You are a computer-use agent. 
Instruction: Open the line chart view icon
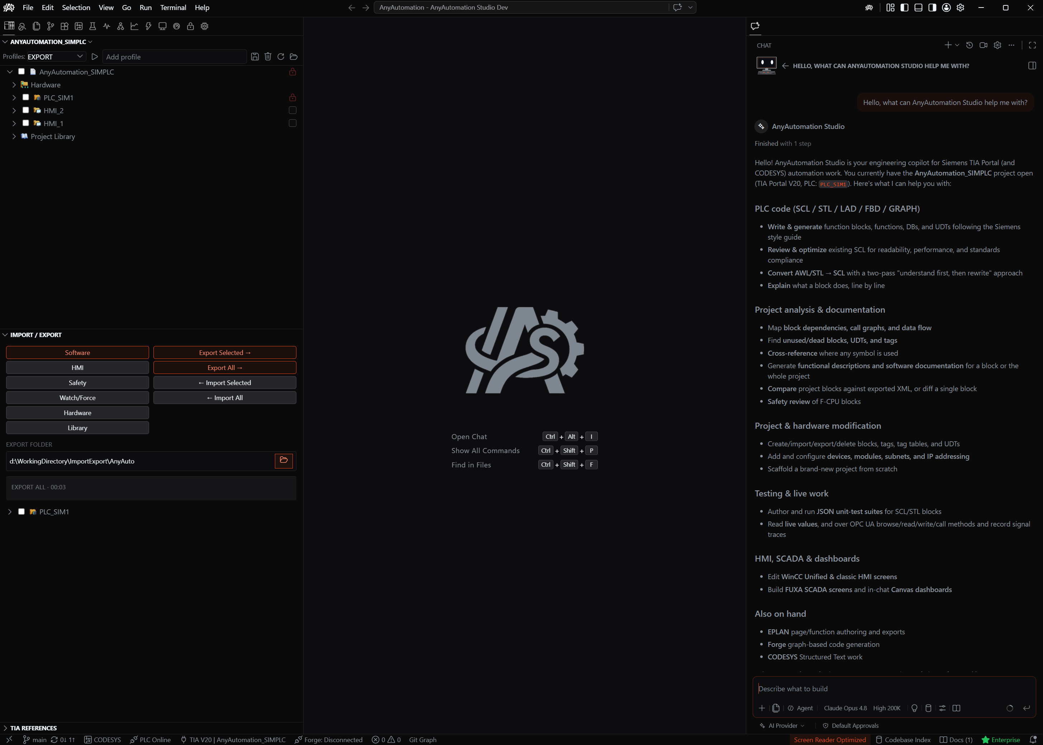pyautogui.click(x=134, y=26)
